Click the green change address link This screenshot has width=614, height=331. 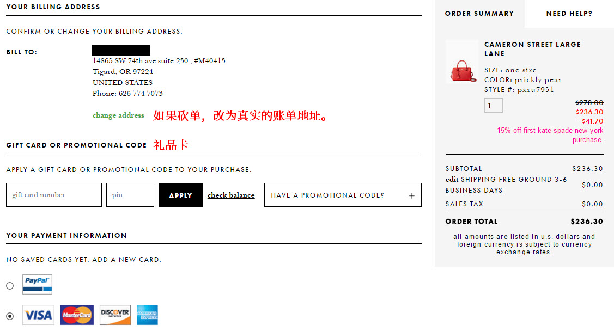tap(118, 115)
